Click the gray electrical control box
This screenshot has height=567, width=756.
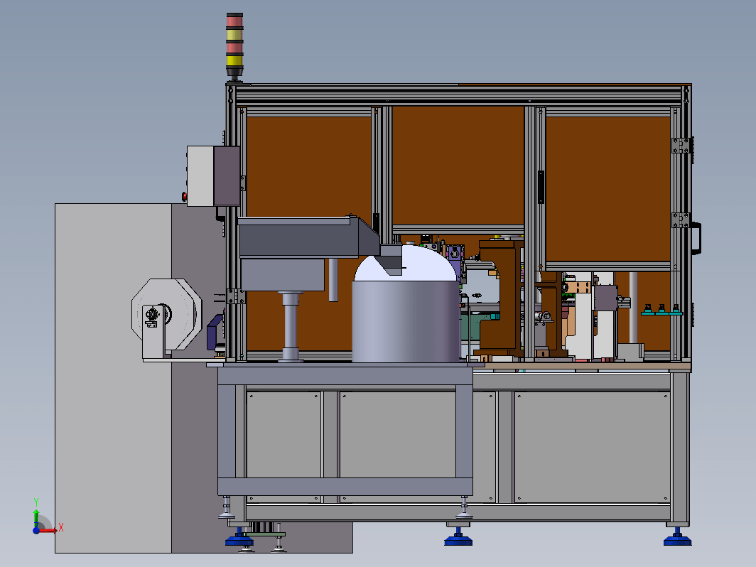tap(214, 176)
